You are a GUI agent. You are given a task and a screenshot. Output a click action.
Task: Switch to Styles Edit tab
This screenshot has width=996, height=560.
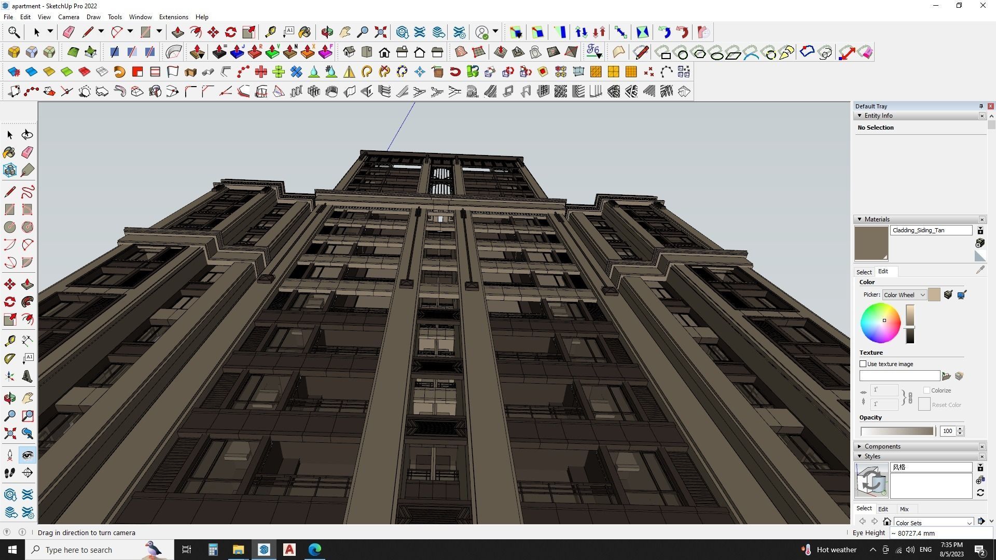pos(883,509)
